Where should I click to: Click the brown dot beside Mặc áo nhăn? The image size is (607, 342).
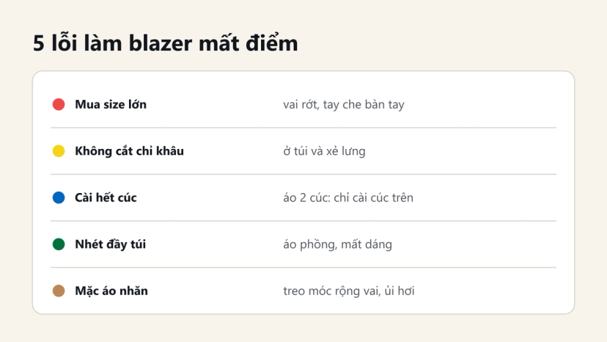59,291
